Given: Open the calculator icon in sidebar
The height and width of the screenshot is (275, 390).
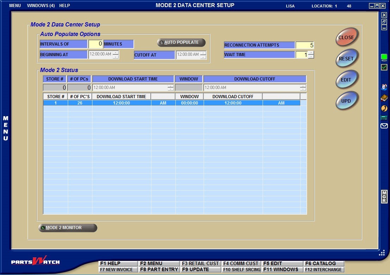Looking at the screenshot, I should [x=384, y=118].
